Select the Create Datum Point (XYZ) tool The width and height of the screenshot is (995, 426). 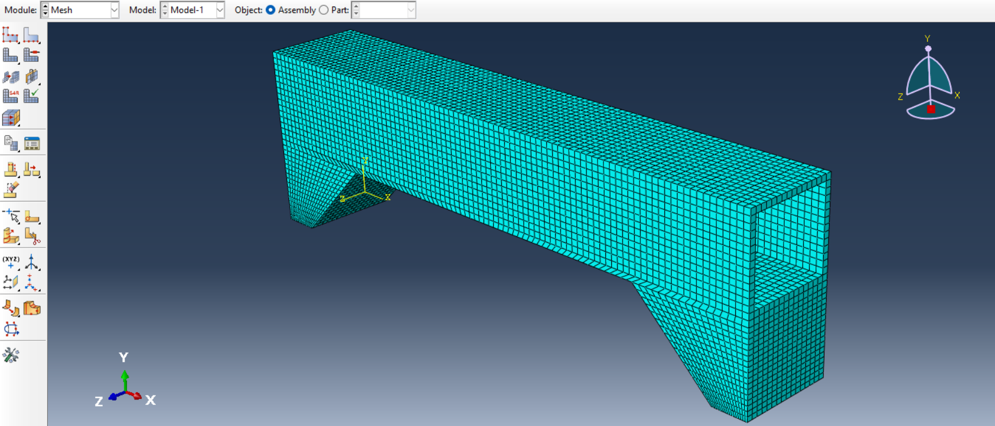(11, 262)
